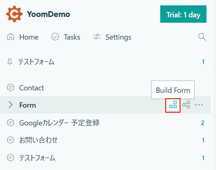Viewport: 216px width, 170px height.
Task: Expand the Form item chevron
Action: pyautogui.click(x=10, y=105)
